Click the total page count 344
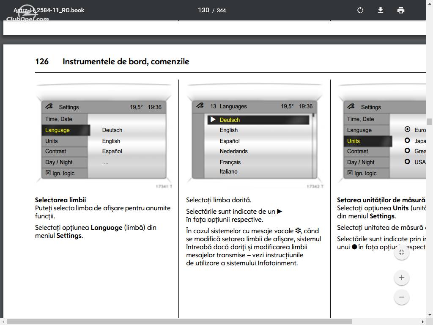This screenshot has height=325, width=433. (221, 11)
